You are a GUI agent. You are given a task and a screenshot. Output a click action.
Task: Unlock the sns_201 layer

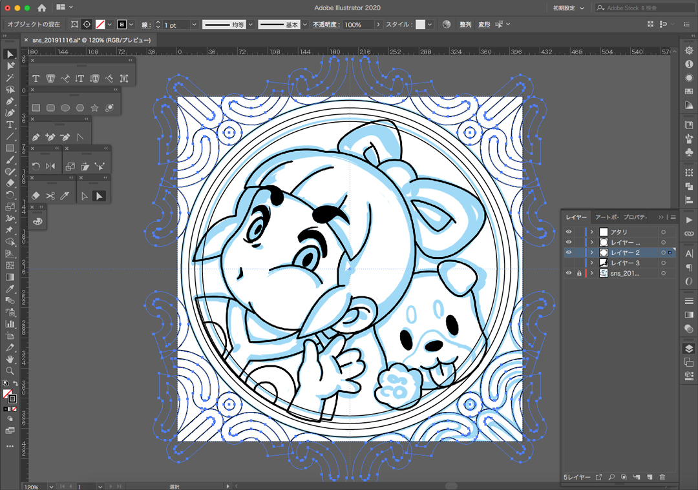click(578, 273)
